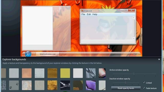The height and width of the screenshot is (92, 164).
Task: Choose the pale gray cracked texture
Action: tap(102, 85)
